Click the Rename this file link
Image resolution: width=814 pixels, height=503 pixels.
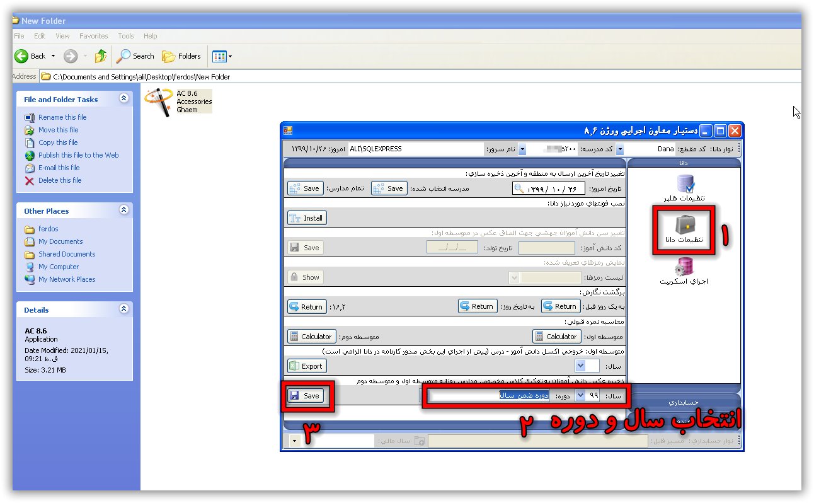[62, 117]
